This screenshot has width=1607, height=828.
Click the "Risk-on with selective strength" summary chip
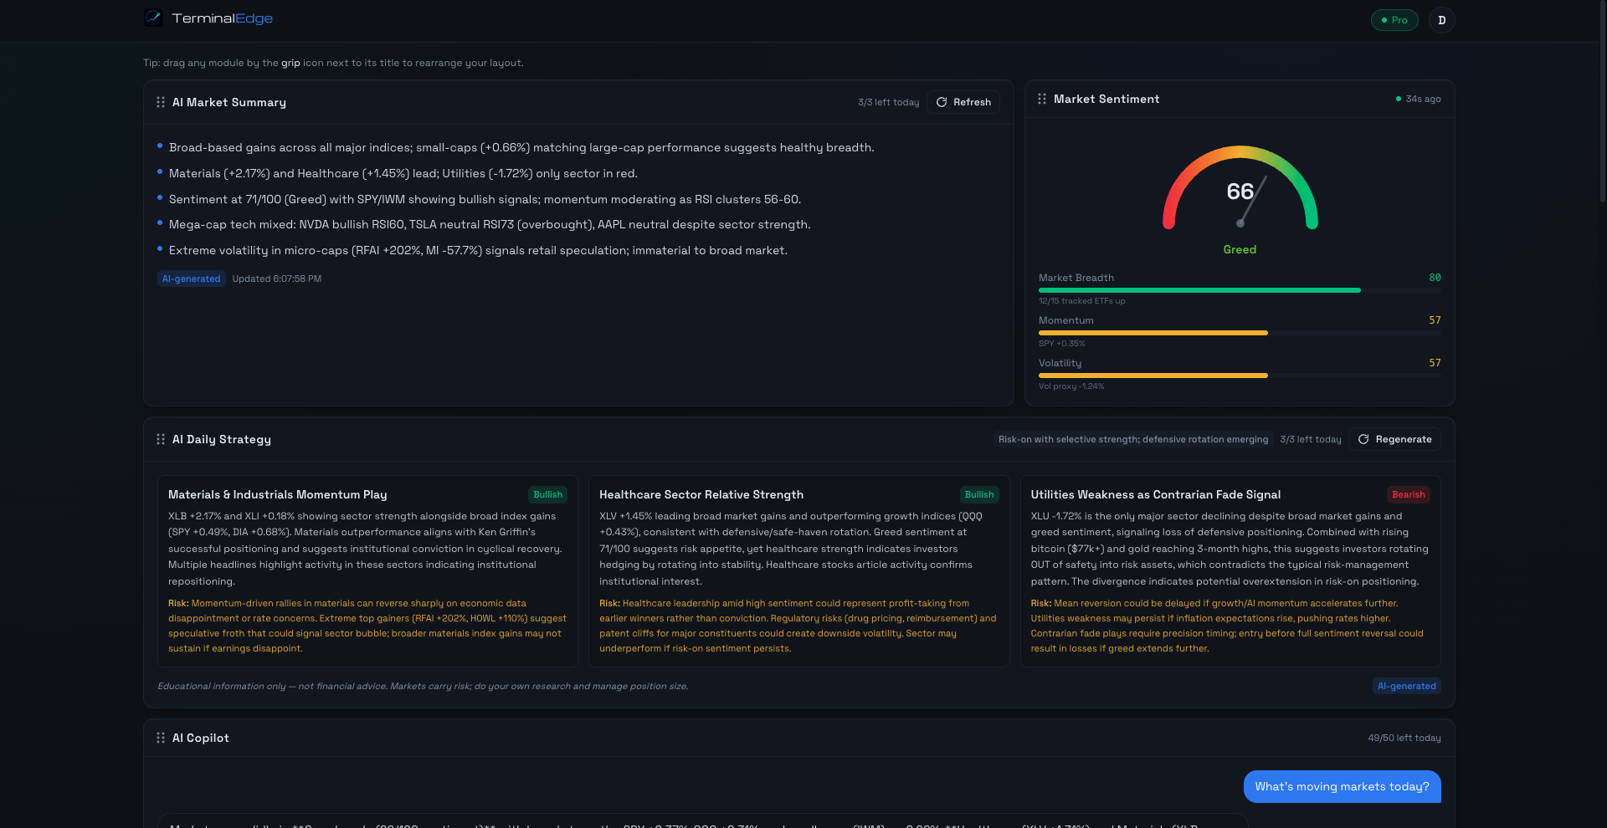point(1133,439)
